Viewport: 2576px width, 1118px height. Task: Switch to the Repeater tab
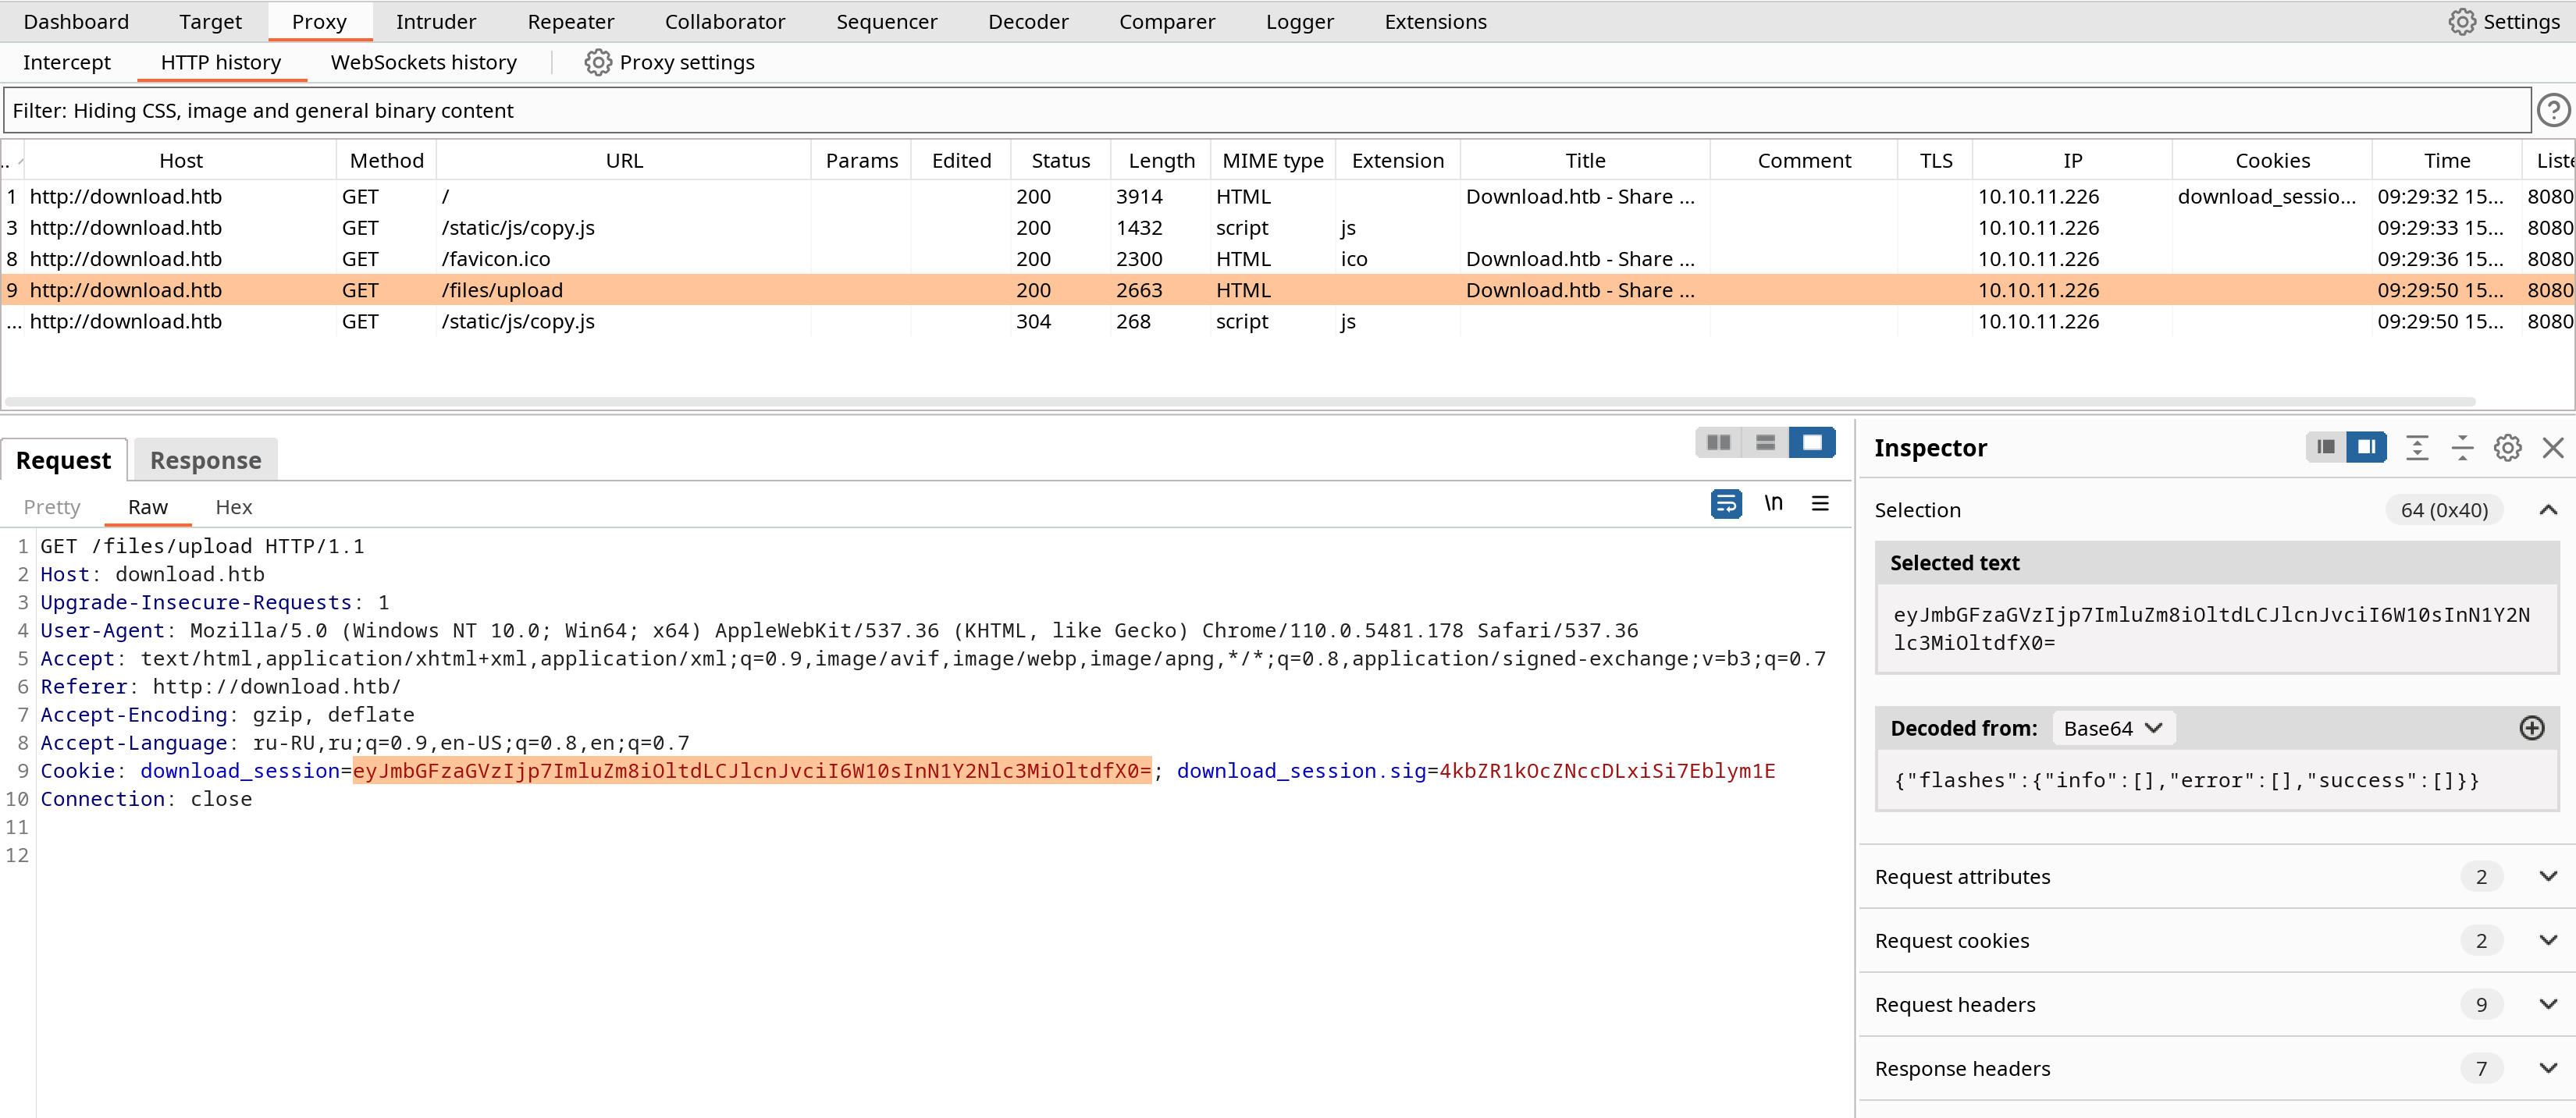pyautogui.click(x=571, y=22)
